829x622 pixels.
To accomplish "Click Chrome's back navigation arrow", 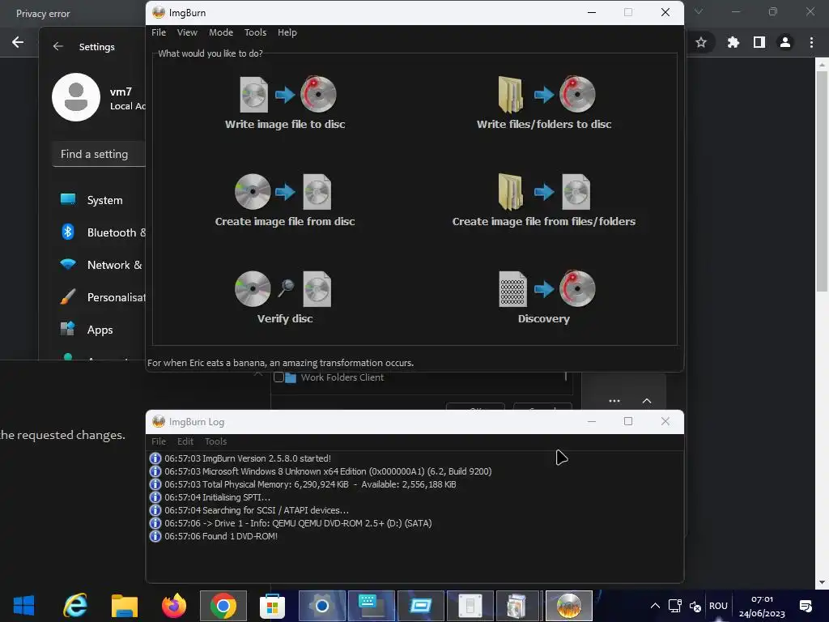I will point(18,42).
